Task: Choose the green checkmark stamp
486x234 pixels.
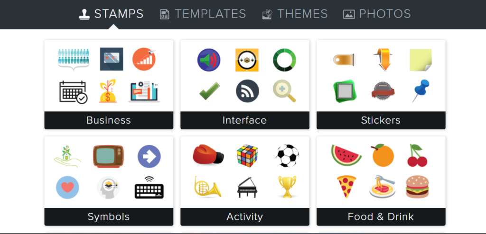Action: (209, 91)
